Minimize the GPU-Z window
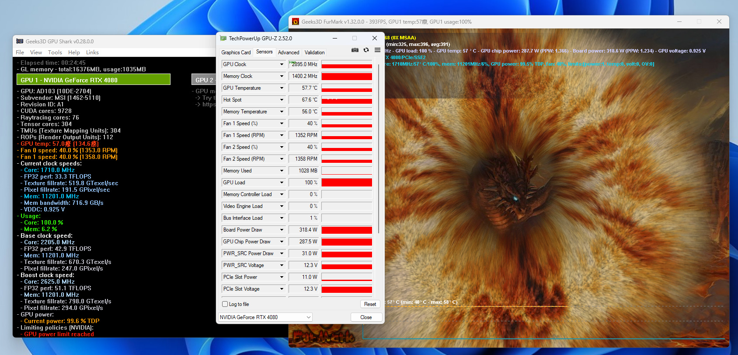Viewport: 738px width, 355px height. click(335, 39)
